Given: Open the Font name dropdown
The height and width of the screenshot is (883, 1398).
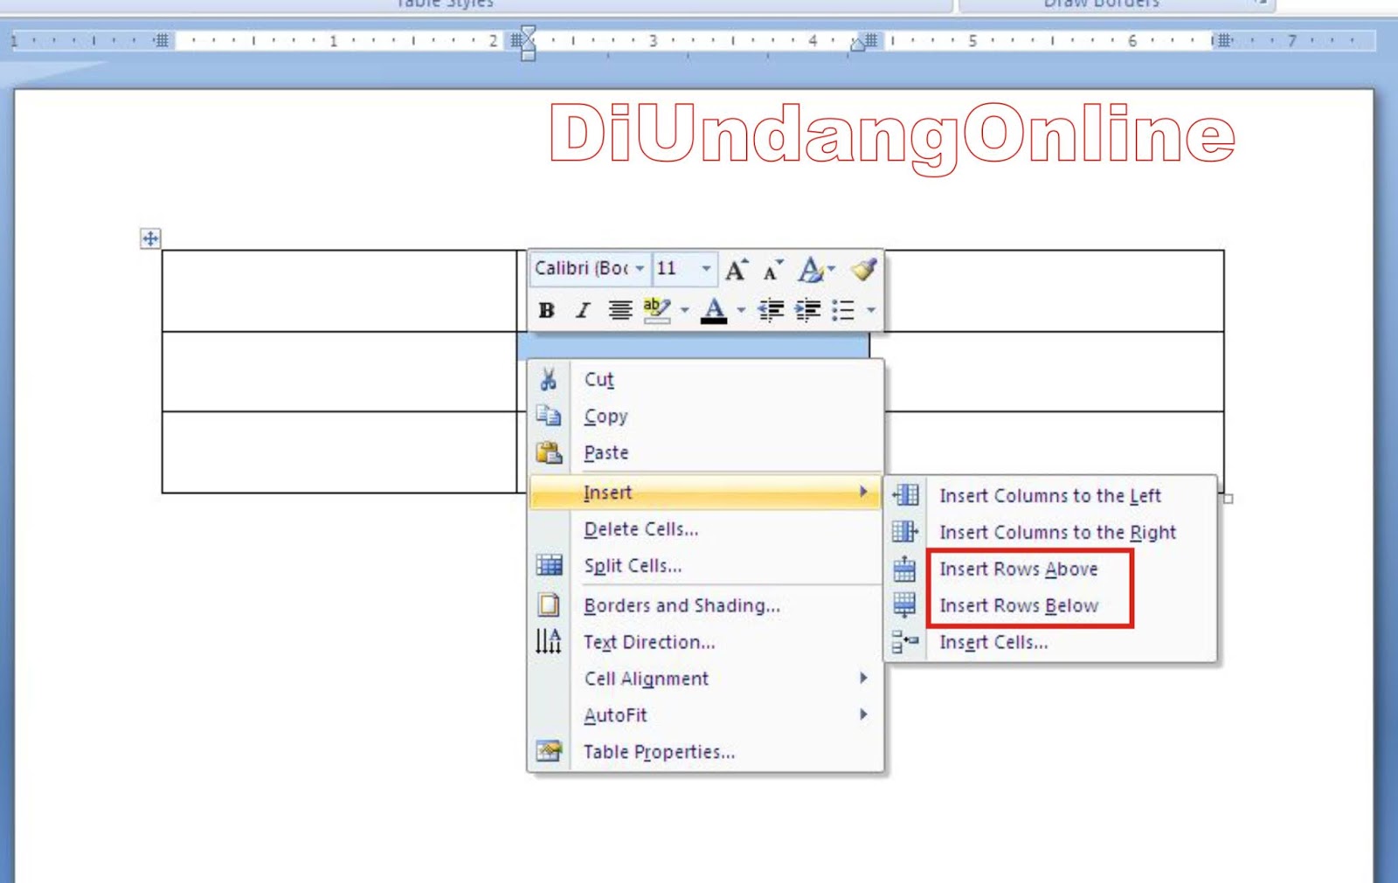Looking at the screenshot, I should point(639,269).
